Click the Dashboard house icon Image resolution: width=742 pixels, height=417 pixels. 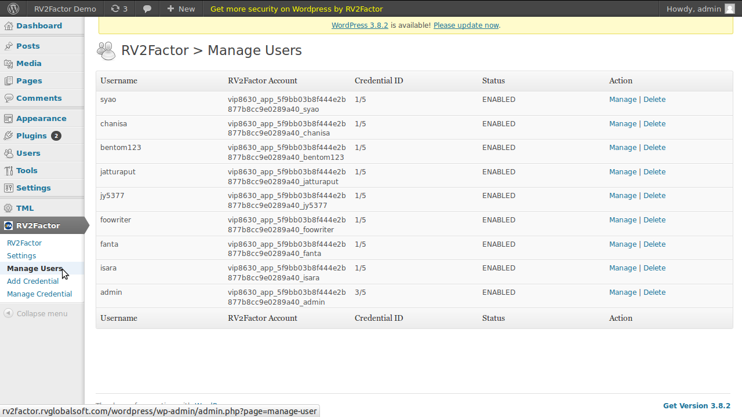(9, 25)
